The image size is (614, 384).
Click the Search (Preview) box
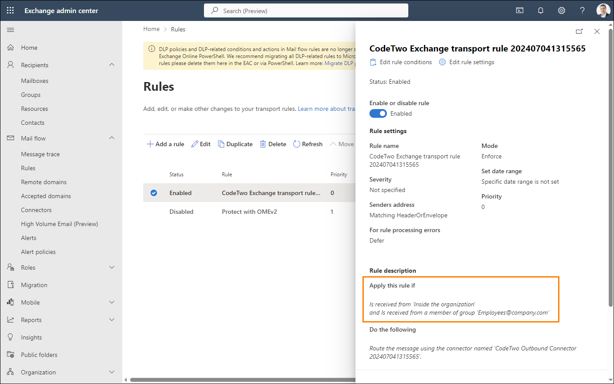pyautogui.click(x=306, y=10)
